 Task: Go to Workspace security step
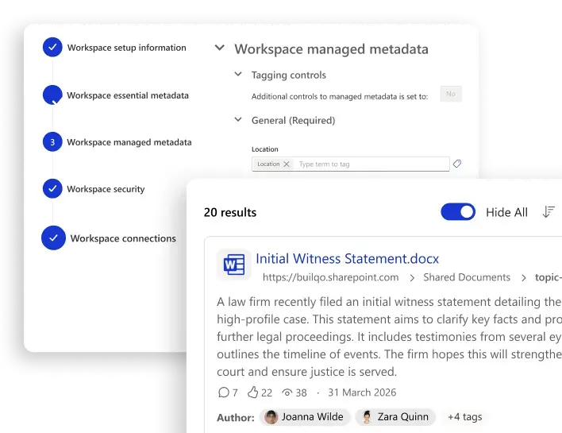click(106, 189)
